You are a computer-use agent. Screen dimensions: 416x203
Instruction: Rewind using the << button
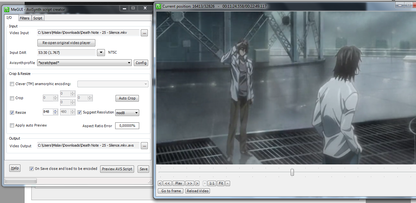point(167,183)
